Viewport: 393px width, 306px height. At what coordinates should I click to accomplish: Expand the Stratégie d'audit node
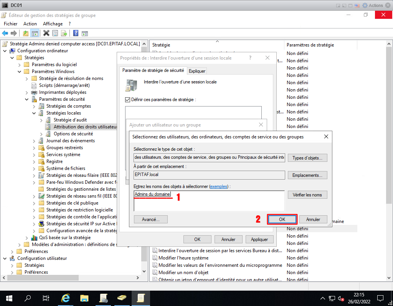click(41, 120)
